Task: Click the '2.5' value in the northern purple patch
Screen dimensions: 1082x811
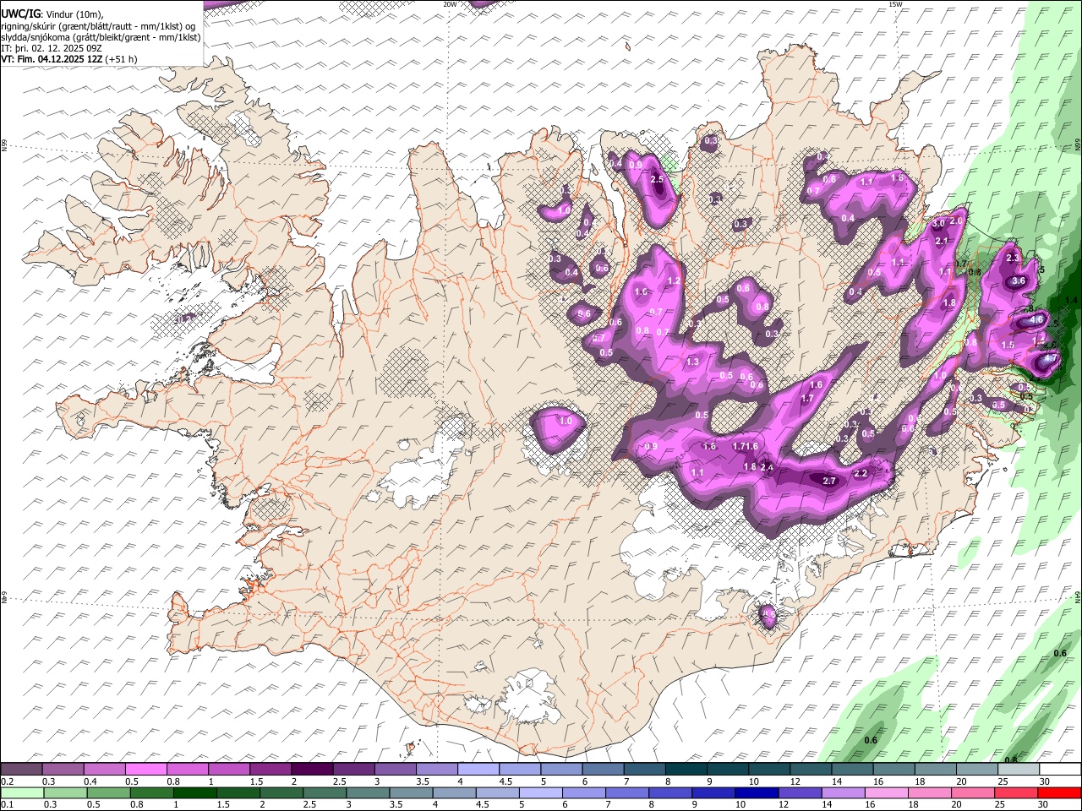Action: click(x=658, y=180)
